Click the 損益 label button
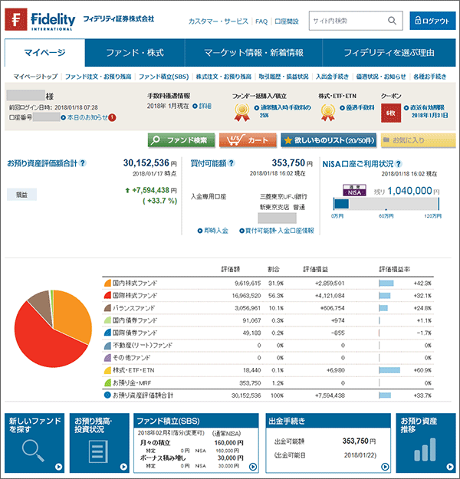The width and height of the screenshot is (460, 479). pyautogui.click(x=21, y=195)
